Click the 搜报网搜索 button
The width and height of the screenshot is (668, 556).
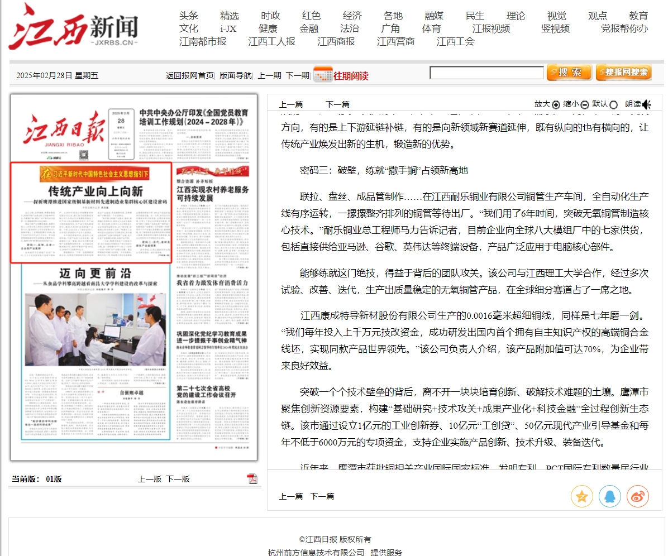coord(623,73)
